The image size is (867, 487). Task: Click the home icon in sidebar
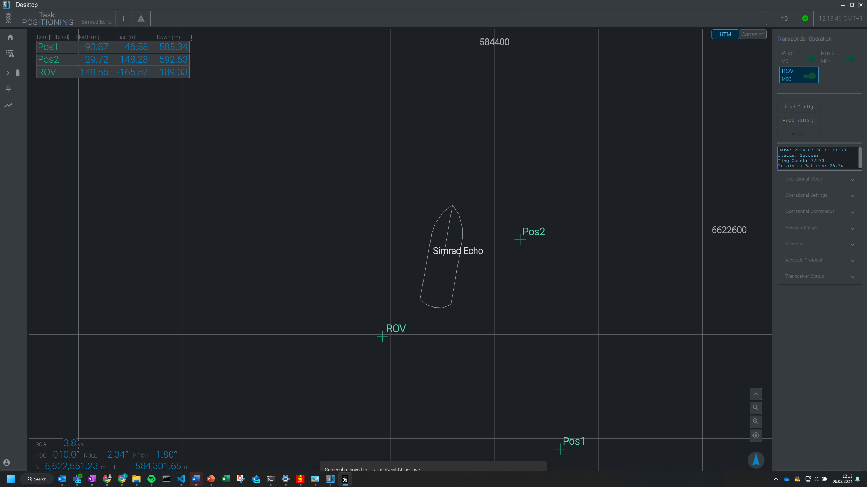[x=10, y=37]
